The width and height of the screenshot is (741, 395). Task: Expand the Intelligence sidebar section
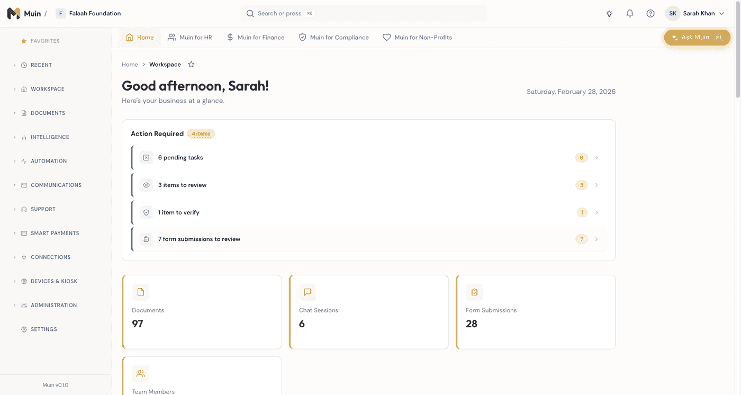coord(15,137)
